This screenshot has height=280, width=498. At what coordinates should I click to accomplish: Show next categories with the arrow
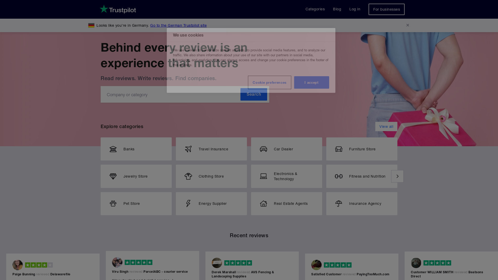click(397, 176)
